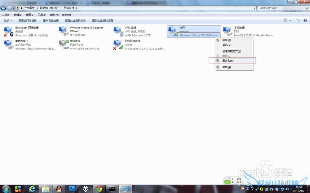Click the VMware Virtual Ethernet Adap... text
This screenshot has height=193, width=310.
click(x=35, y=49)
